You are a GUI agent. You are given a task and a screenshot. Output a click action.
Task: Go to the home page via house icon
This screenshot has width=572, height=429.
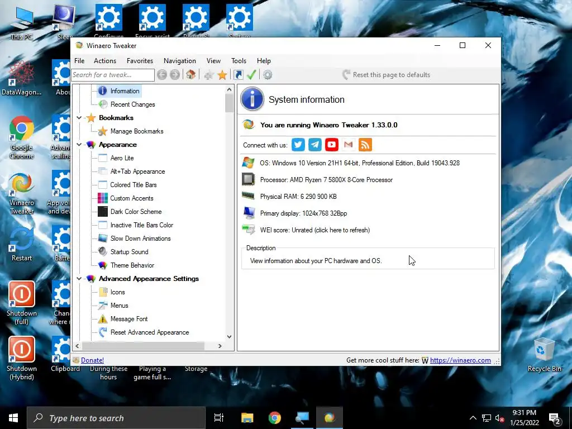tap(190, 75)
